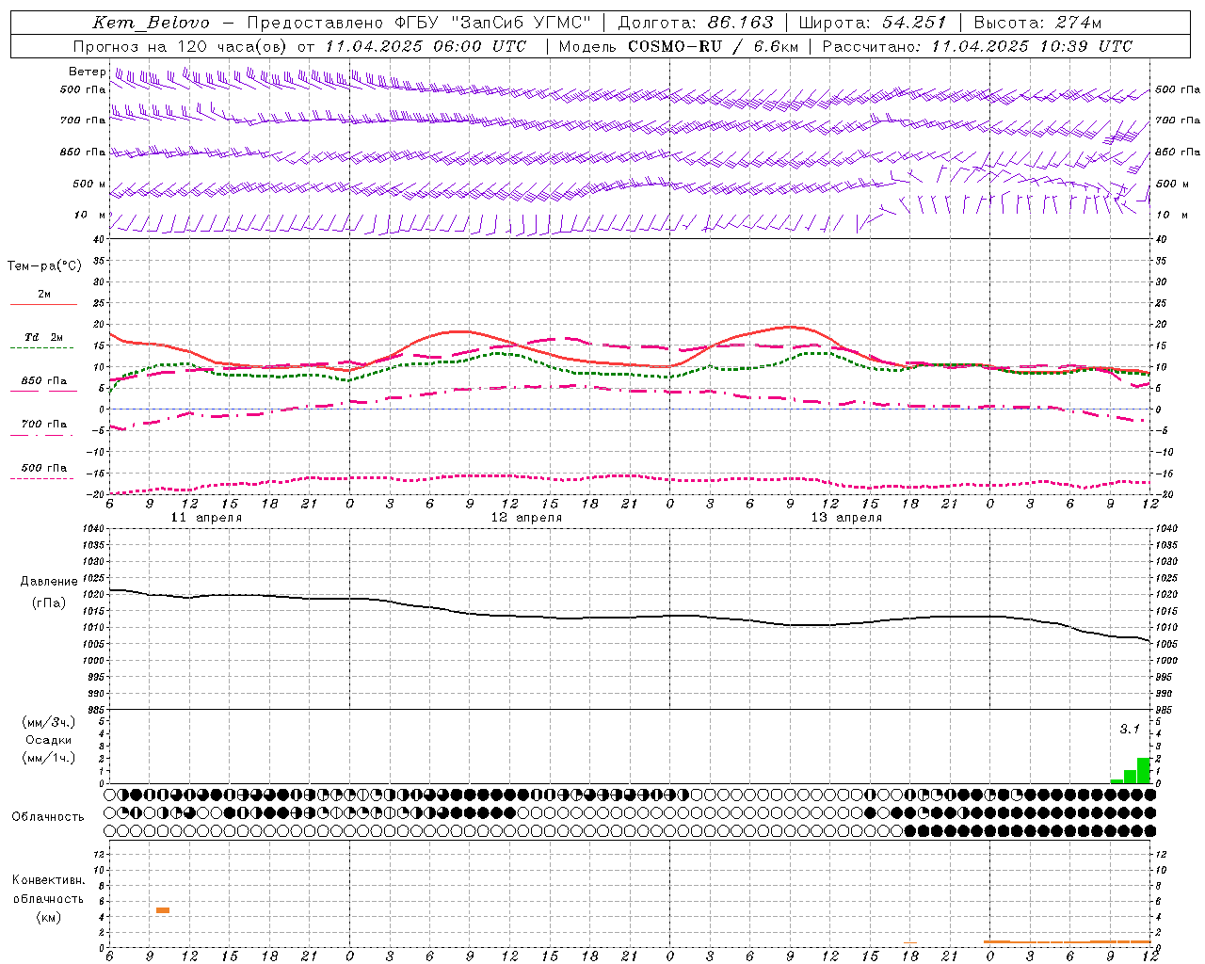Click the (мм/3ч.) precipitation unit label
The width and height of the screenshot is (1205, 964).
coord(49,722)
